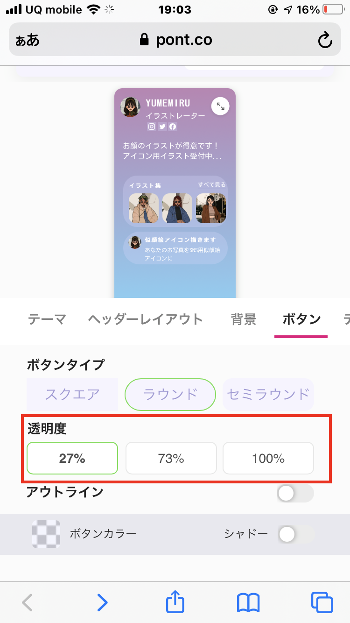Open the Instagram icon in preview
The width and height of the screenshot is (350, 623).
click(152, 127)
